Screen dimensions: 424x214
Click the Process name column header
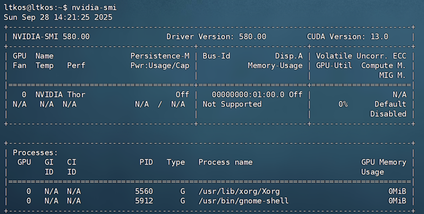[225, 162]
